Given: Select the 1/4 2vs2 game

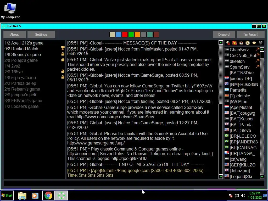Looking at the screenshot, I should 34,66.
